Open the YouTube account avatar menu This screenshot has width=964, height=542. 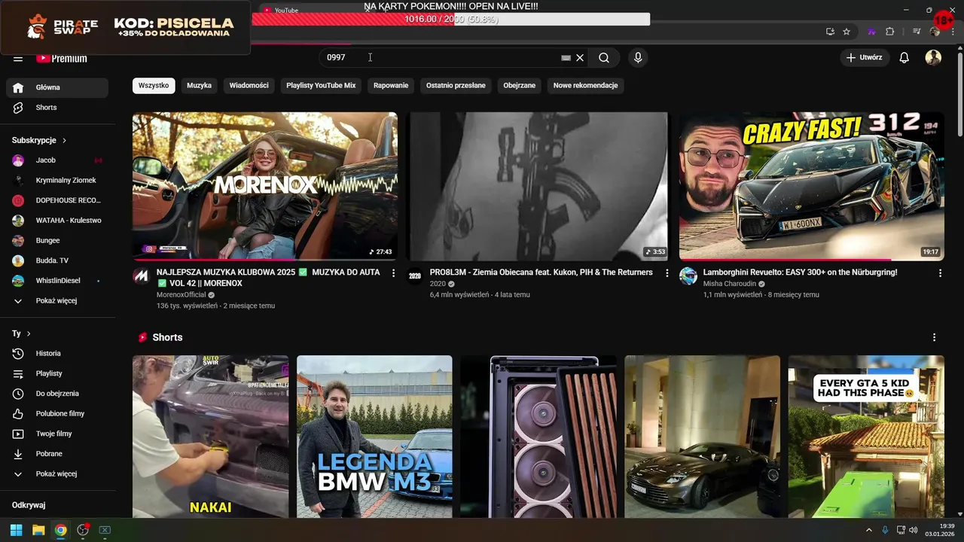(933, 58)
